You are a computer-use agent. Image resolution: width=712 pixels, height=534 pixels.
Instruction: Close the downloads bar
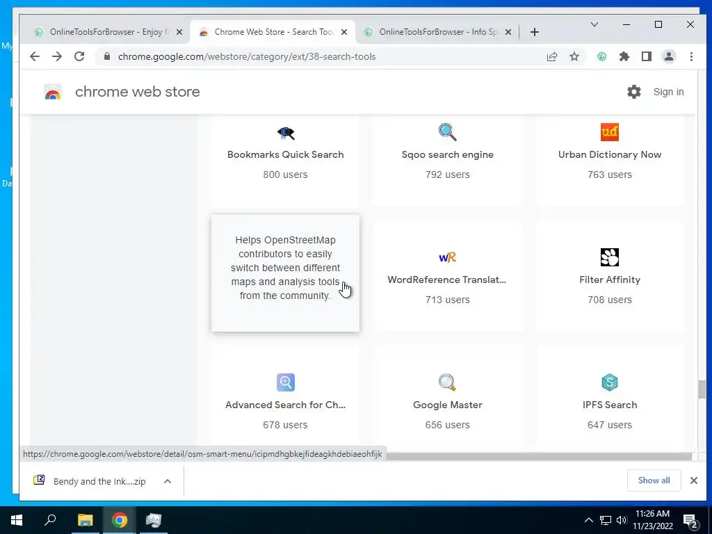click(x=693, y=480)
